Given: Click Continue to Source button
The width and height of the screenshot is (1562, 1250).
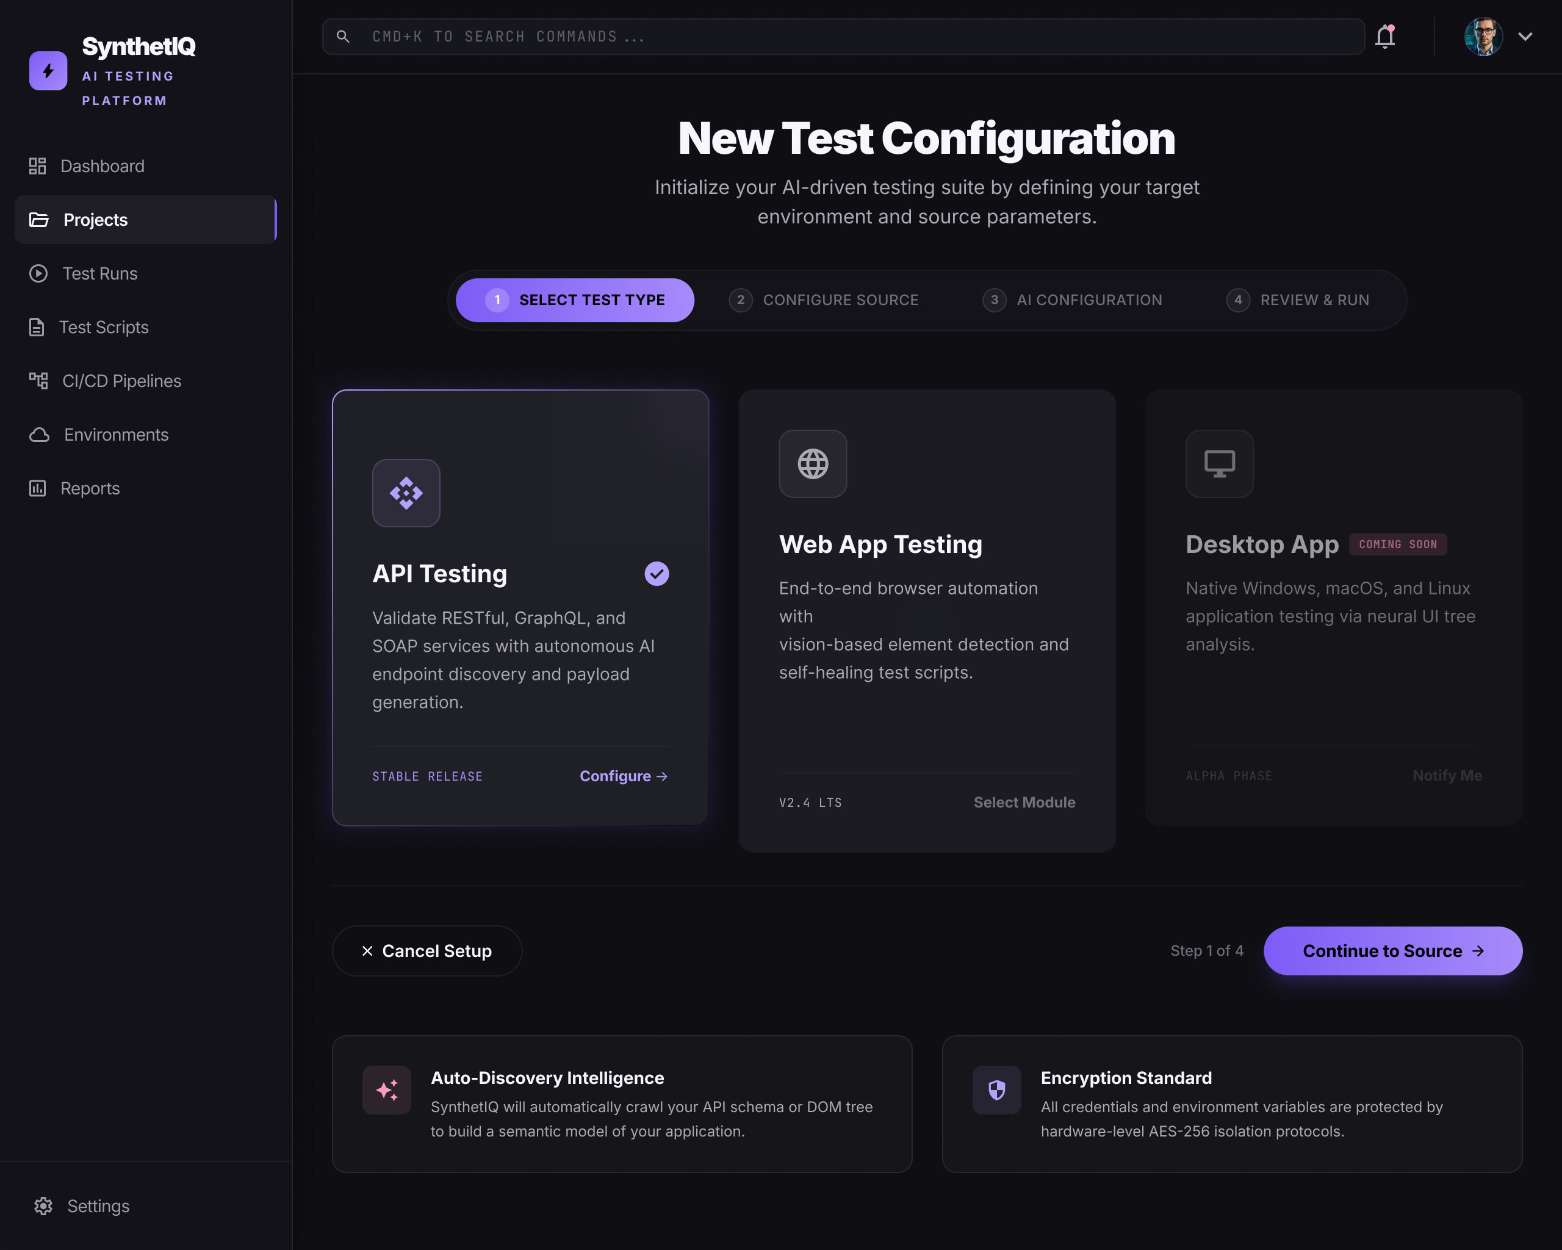Looking at the screenshot, I should tap(1391, 951).
